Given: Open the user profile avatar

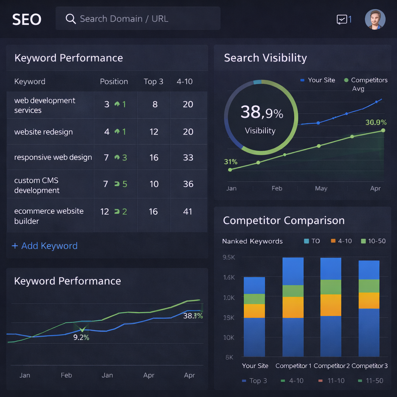Looking at the screenshot, I should tap(375, 19).
